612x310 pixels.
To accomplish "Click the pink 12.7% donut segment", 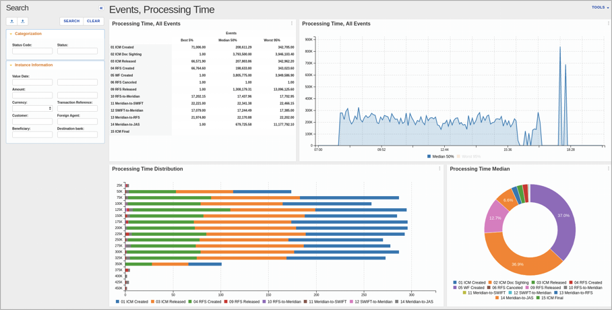I will [x=495, y=218].
